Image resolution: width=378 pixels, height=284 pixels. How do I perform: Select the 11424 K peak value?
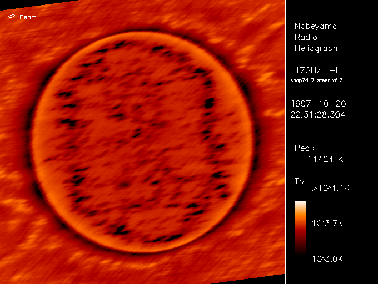click(326, 159)
